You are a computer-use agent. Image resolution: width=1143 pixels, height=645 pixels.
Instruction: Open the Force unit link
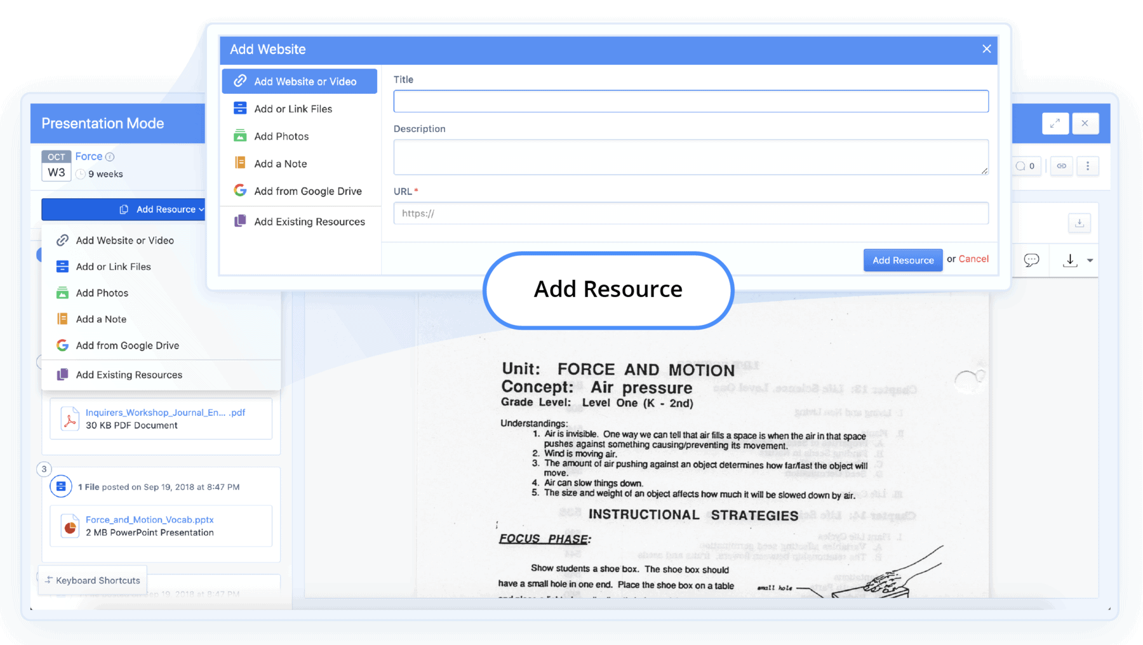click(89, 156)
